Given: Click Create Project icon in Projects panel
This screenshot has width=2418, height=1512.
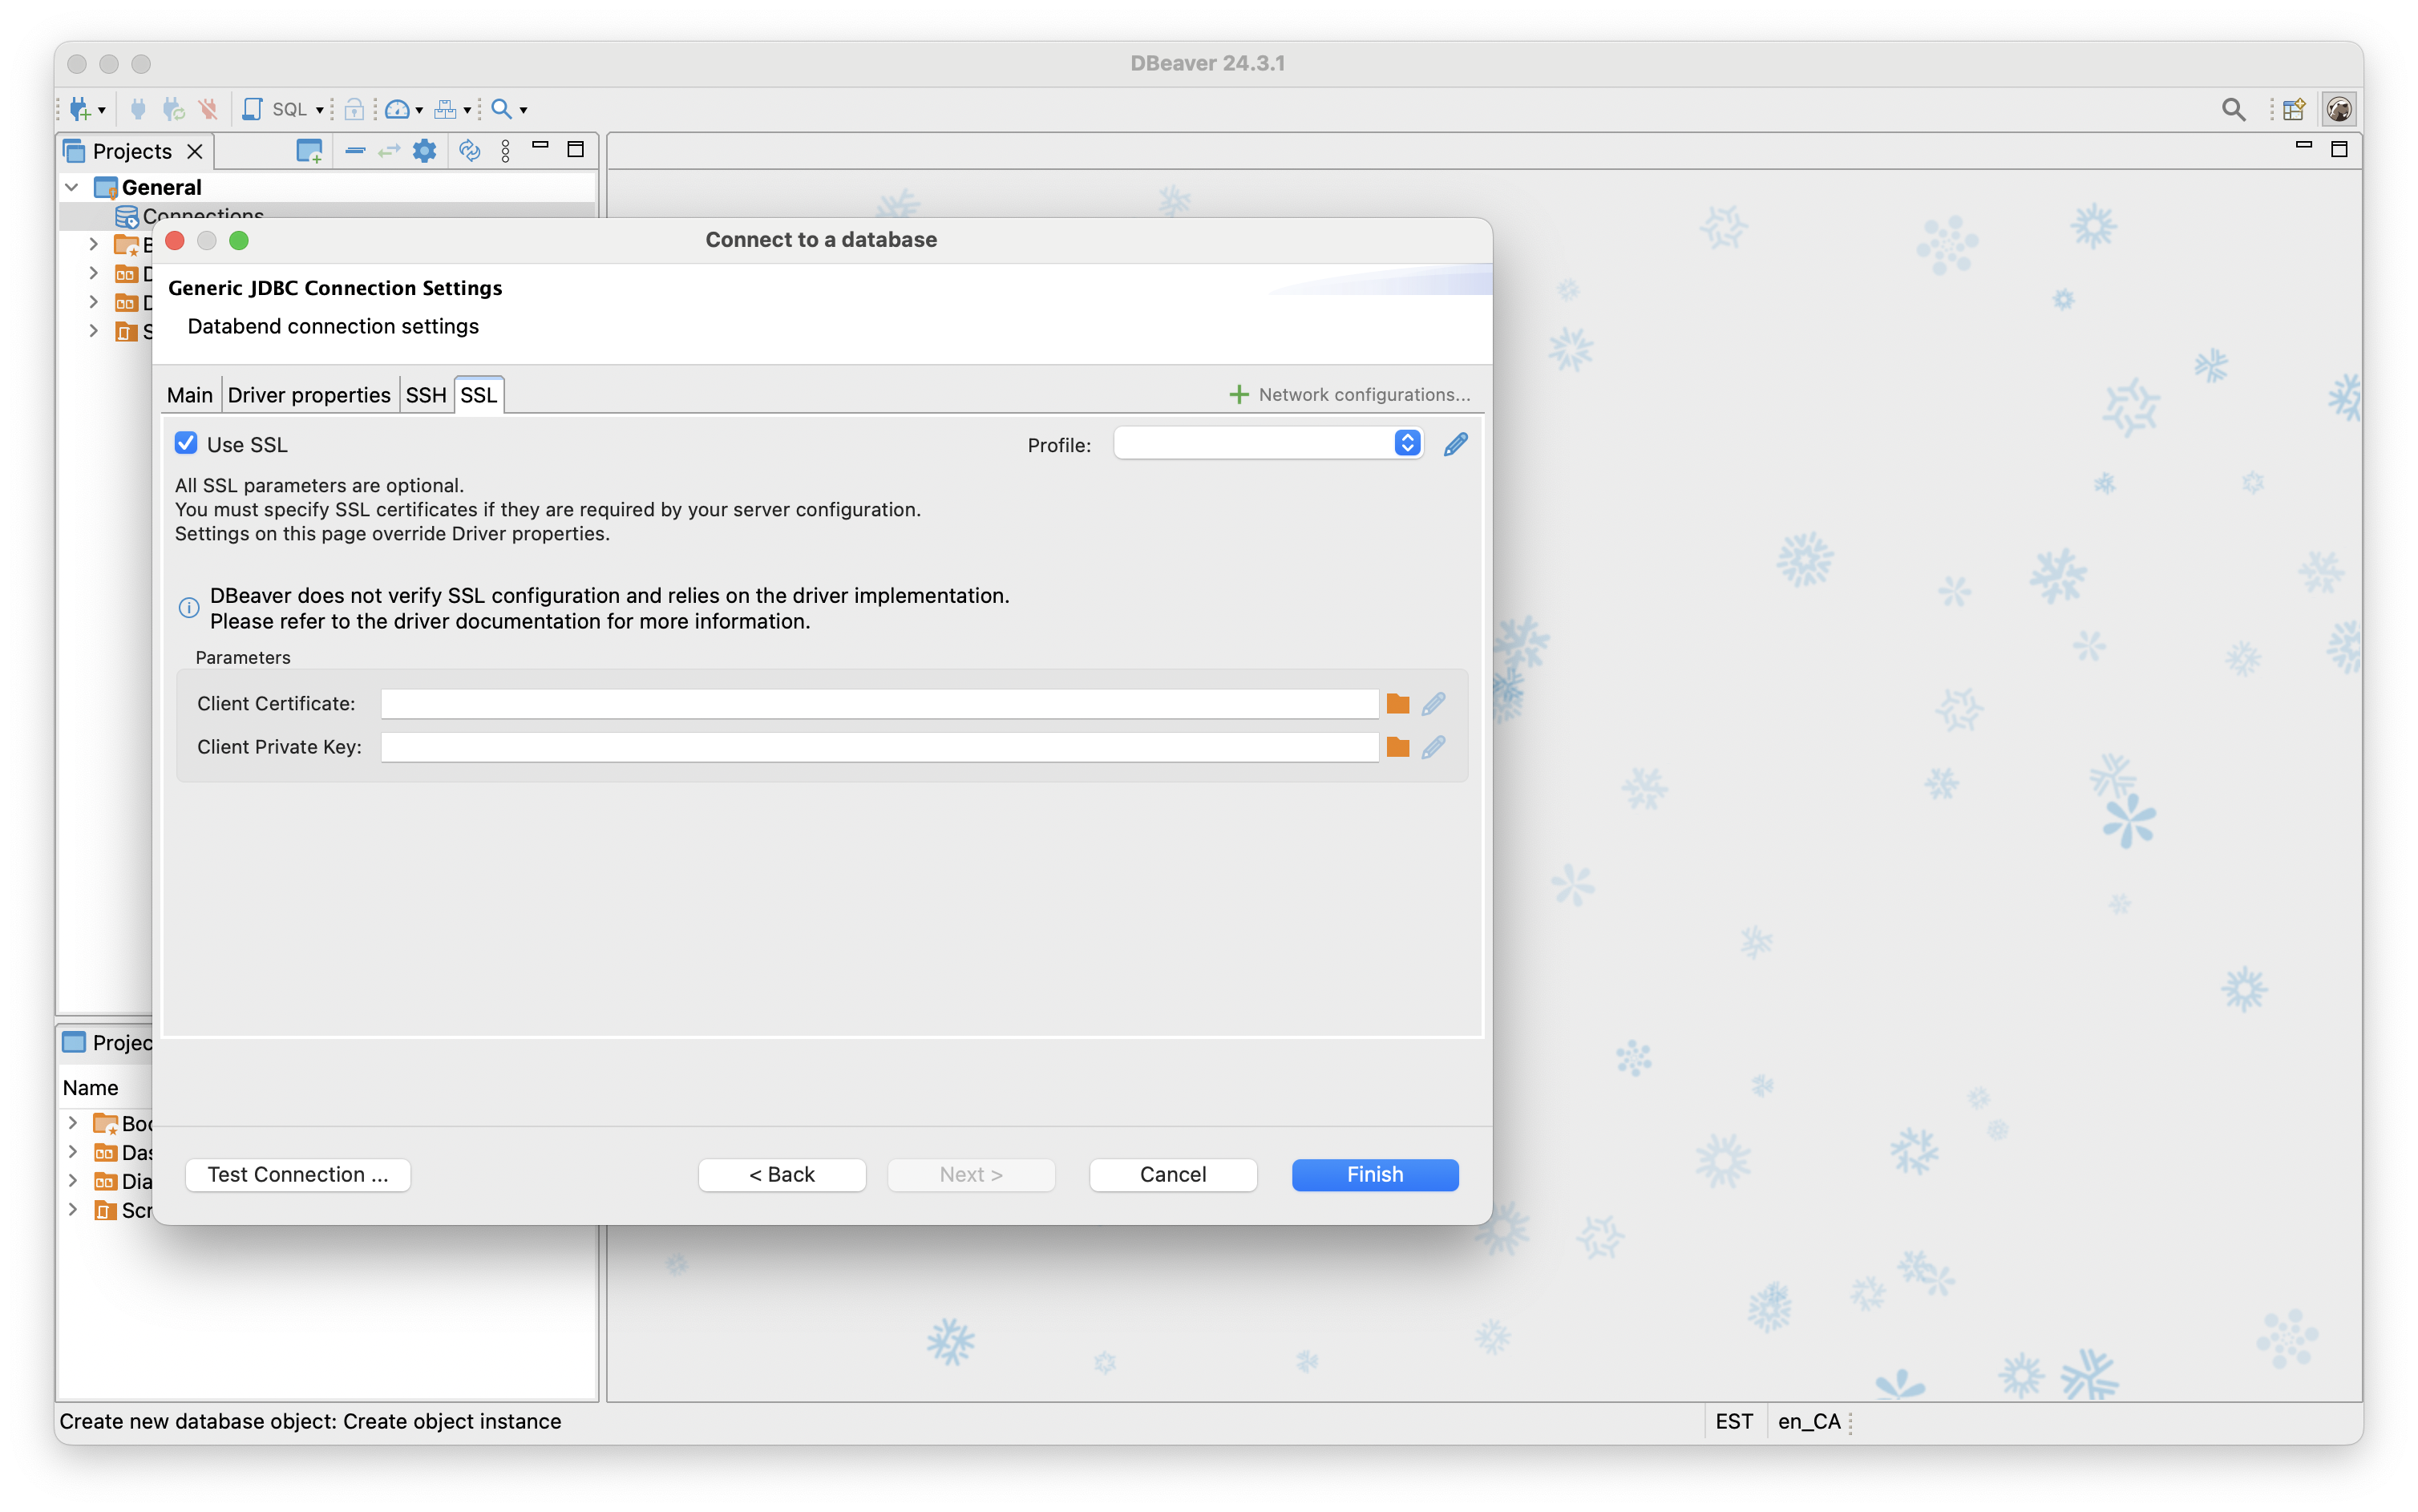Looking at the screenshot, I should coord(310,151).
